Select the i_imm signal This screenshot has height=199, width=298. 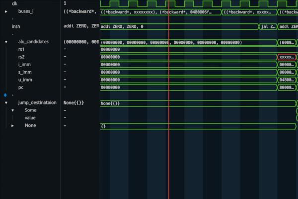[x=24, y=65]
